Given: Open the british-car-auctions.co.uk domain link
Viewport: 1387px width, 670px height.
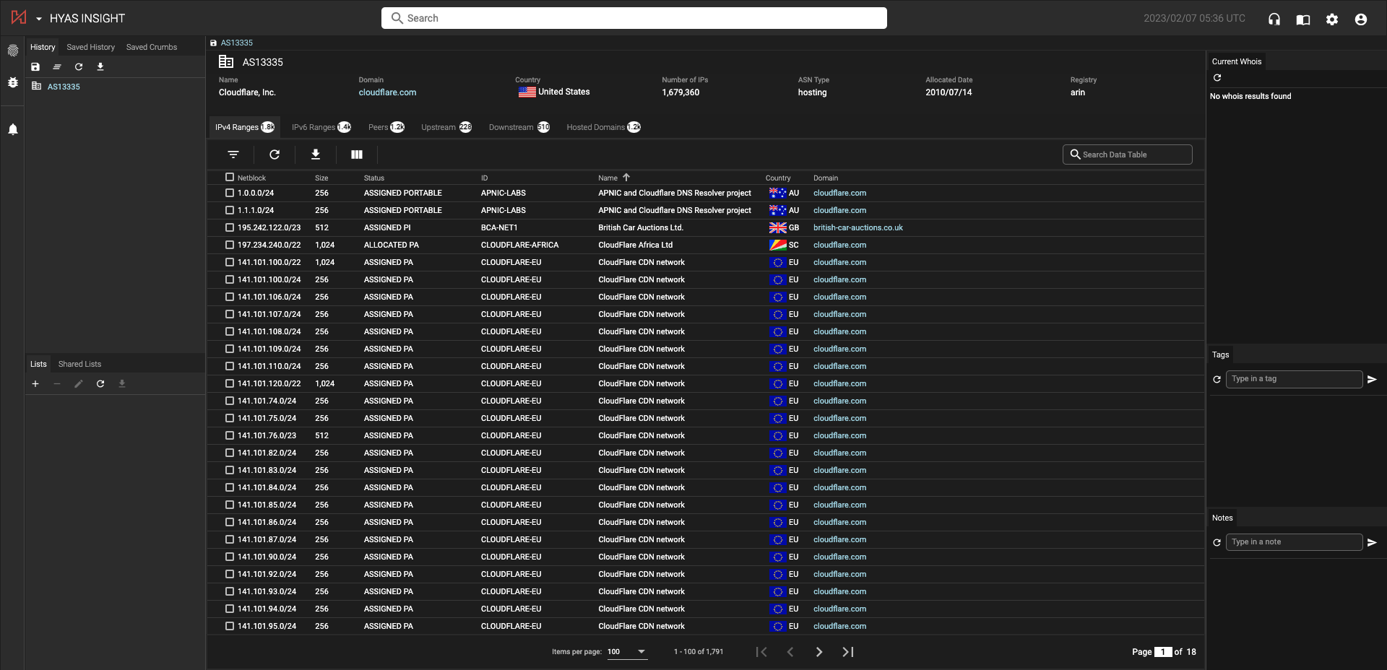Looking at the screenshot, I should tap(857, 227).
